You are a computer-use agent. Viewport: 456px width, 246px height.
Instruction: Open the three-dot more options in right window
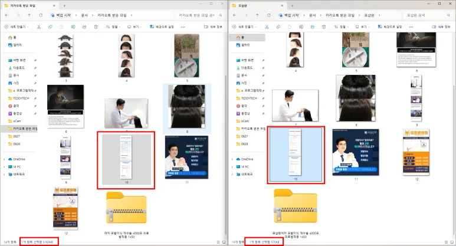[x=411, y=27]
